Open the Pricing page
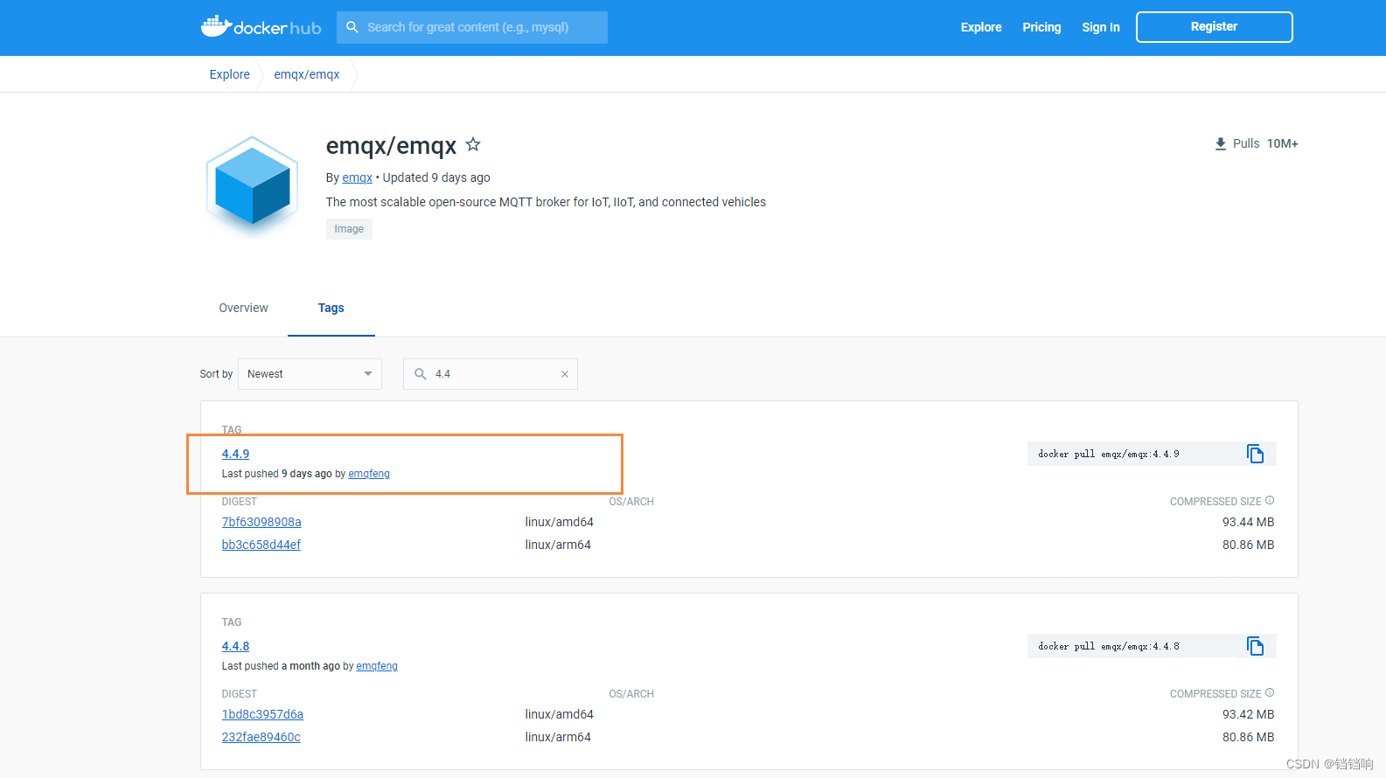The height and width of the screenshot is (778, 1386). 1041,27
